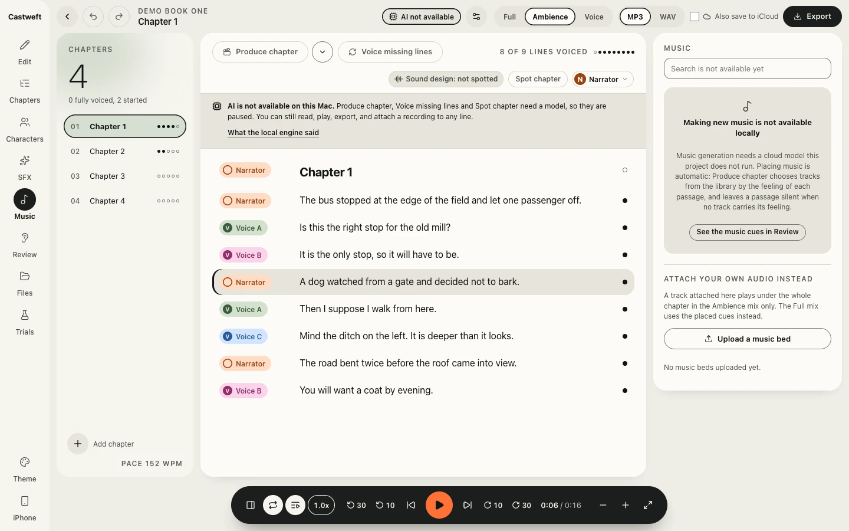Open What the local engine said link
849x531 pixels.
[273, 133]
